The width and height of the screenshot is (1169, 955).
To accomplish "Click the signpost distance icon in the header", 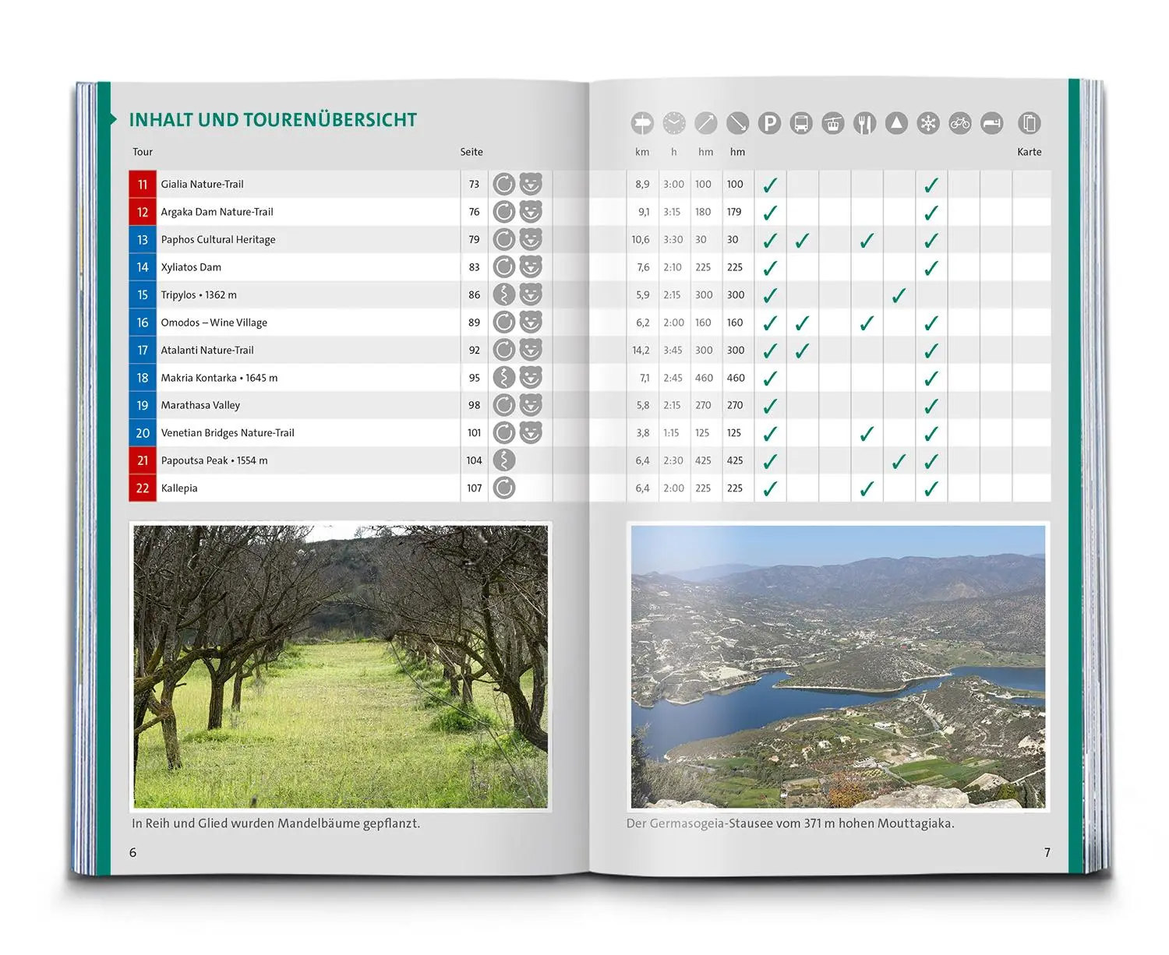I will [x=642, y=123].
